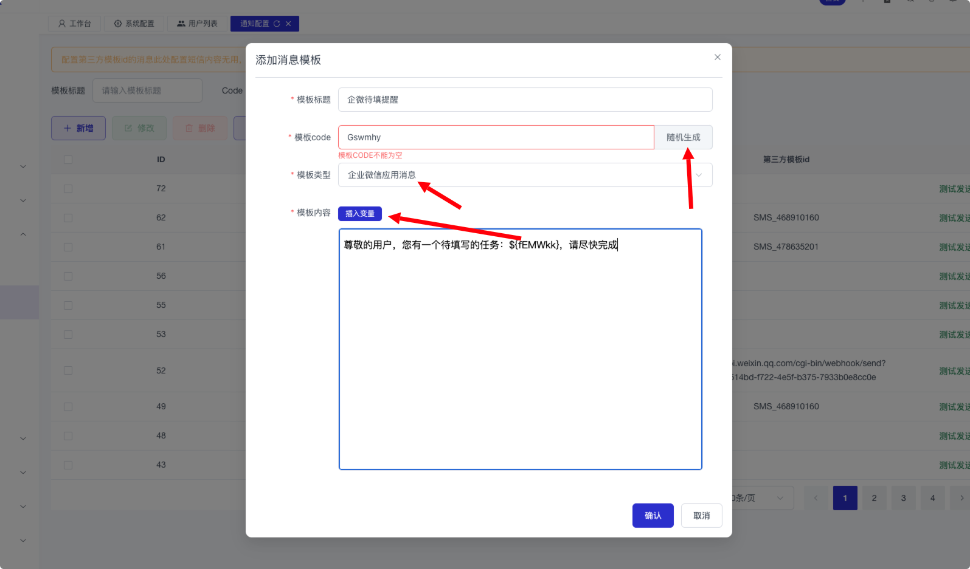970x569 pixels.
Task: Close the 通知配置 tab with its X icon
Action: 288,24
